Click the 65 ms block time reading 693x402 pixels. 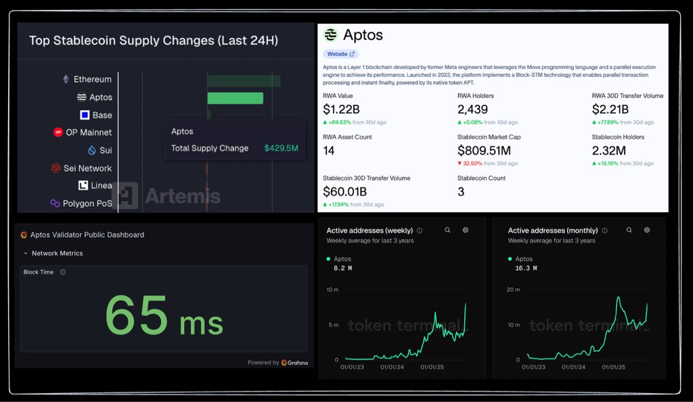(164, 315)
